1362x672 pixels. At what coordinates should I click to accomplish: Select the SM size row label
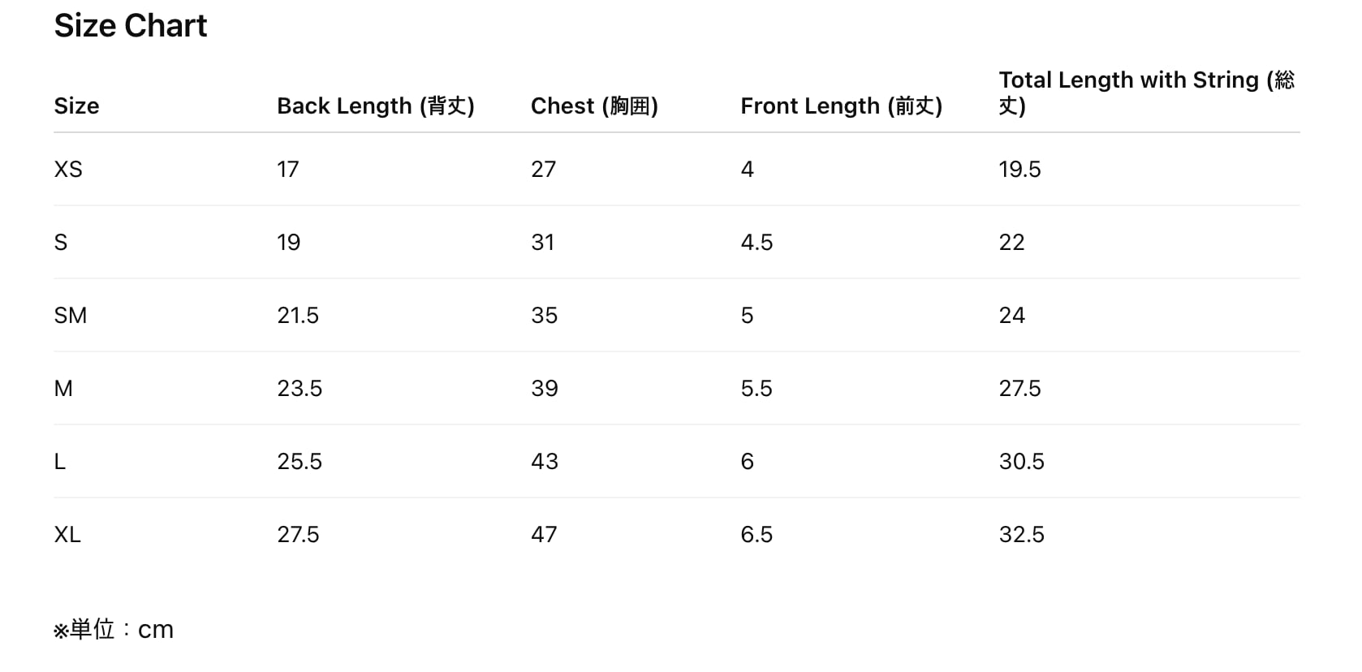[x=71, y=316]
